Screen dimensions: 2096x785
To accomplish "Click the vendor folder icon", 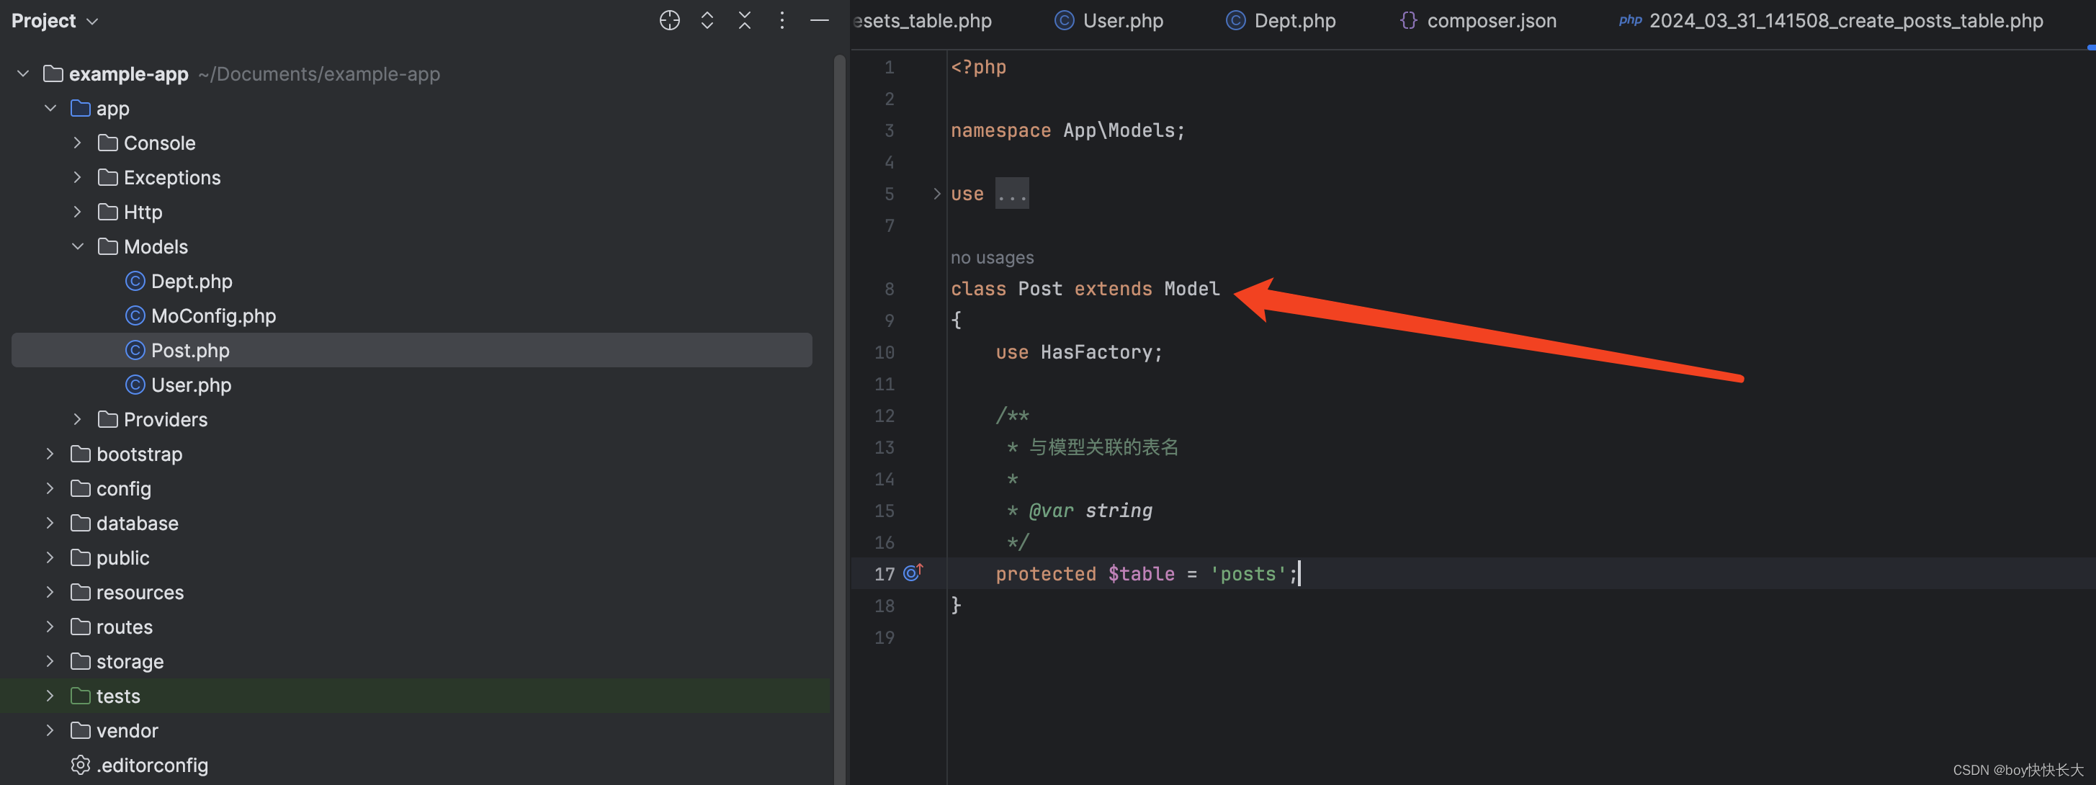I will 81,730.
